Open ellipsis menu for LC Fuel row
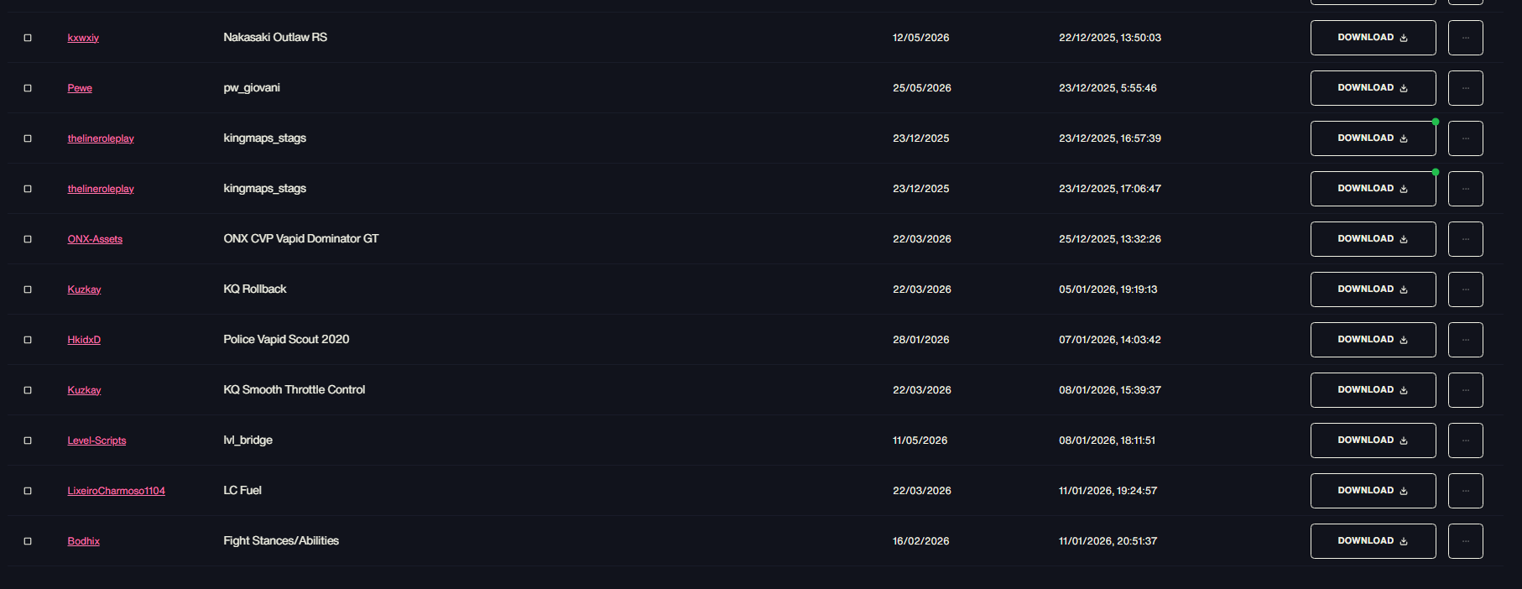This screenshot has height=589, width=1522. [1465, 491]
